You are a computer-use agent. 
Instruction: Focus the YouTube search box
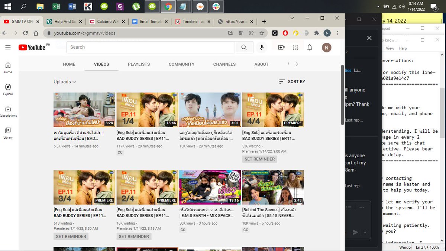click(151, 47)
